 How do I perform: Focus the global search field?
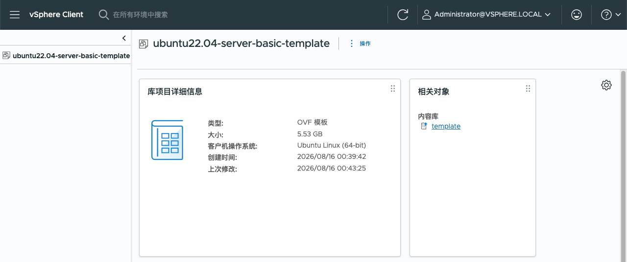pos(141,15)
